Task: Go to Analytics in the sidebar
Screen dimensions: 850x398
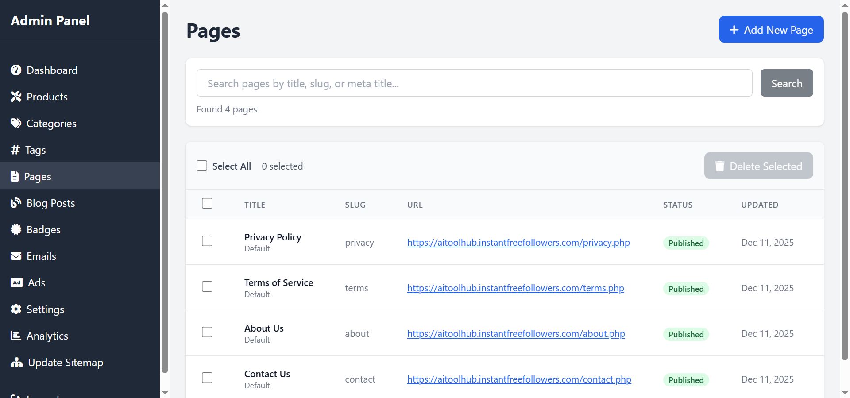Action: pos(47,336)
